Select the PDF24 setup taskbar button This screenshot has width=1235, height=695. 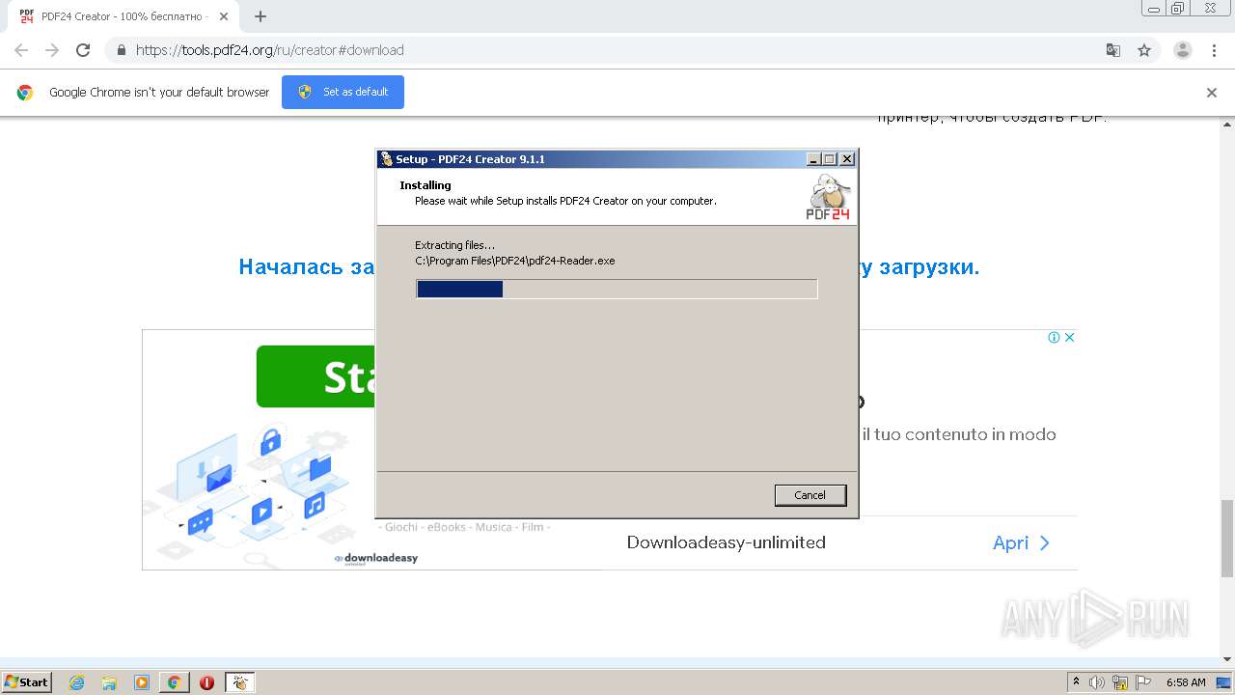point(239,682)
